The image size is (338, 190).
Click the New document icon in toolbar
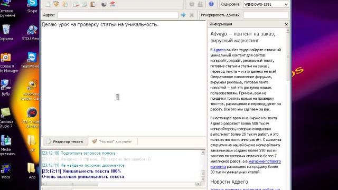[48, 4]
